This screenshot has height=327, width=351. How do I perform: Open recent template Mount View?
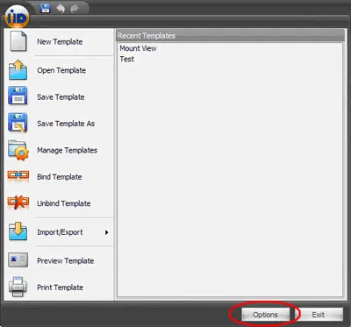pos(138,48)
